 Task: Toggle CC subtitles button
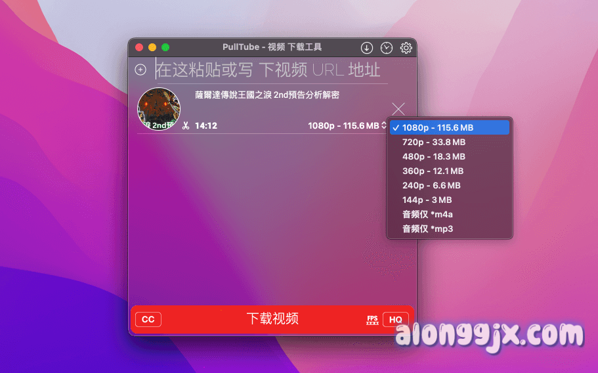click(x=148, y=320)
